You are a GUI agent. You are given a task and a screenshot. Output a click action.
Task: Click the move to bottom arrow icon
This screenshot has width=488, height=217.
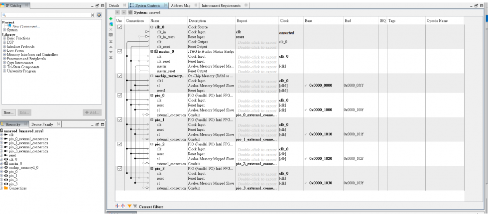pos(111,57)
